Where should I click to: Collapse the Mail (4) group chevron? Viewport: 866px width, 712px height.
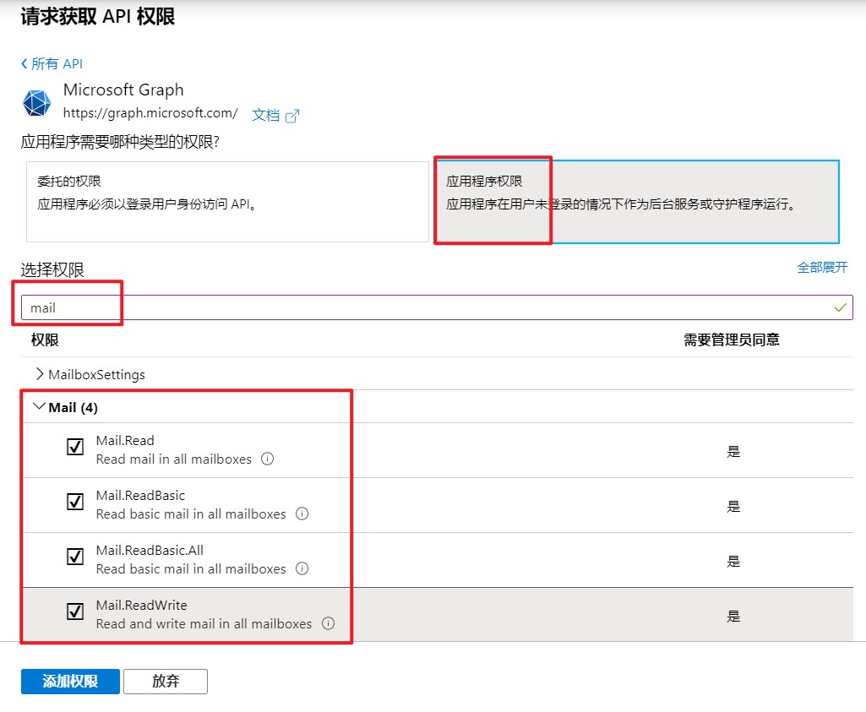[x=39, y=407]
